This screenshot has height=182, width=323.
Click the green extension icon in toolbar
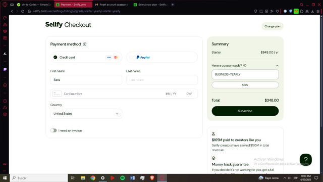click(296, 11)
